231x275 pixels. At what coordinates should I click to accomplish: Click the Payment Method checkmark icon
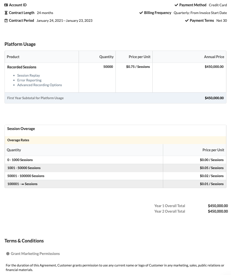tap(176, 5)
